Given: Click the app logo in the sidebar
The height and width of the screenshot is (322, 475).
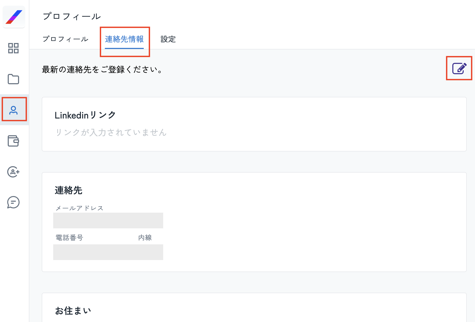Looking at the screenshot, I should [x=14, y=17].
